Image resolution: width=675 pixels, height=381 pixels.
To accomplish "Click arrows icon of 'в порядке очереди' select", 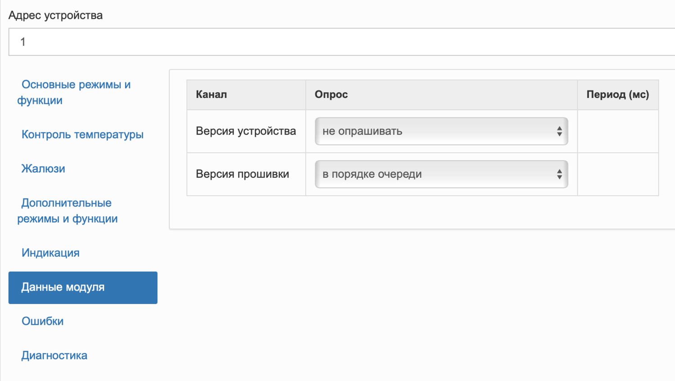I will click(559, 174).
